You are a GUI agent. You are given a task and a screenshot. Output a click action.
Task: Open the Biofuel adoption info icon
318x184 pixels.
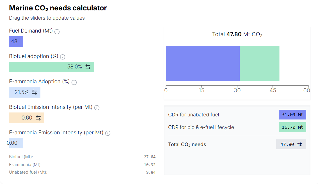[x=63, y=57]
